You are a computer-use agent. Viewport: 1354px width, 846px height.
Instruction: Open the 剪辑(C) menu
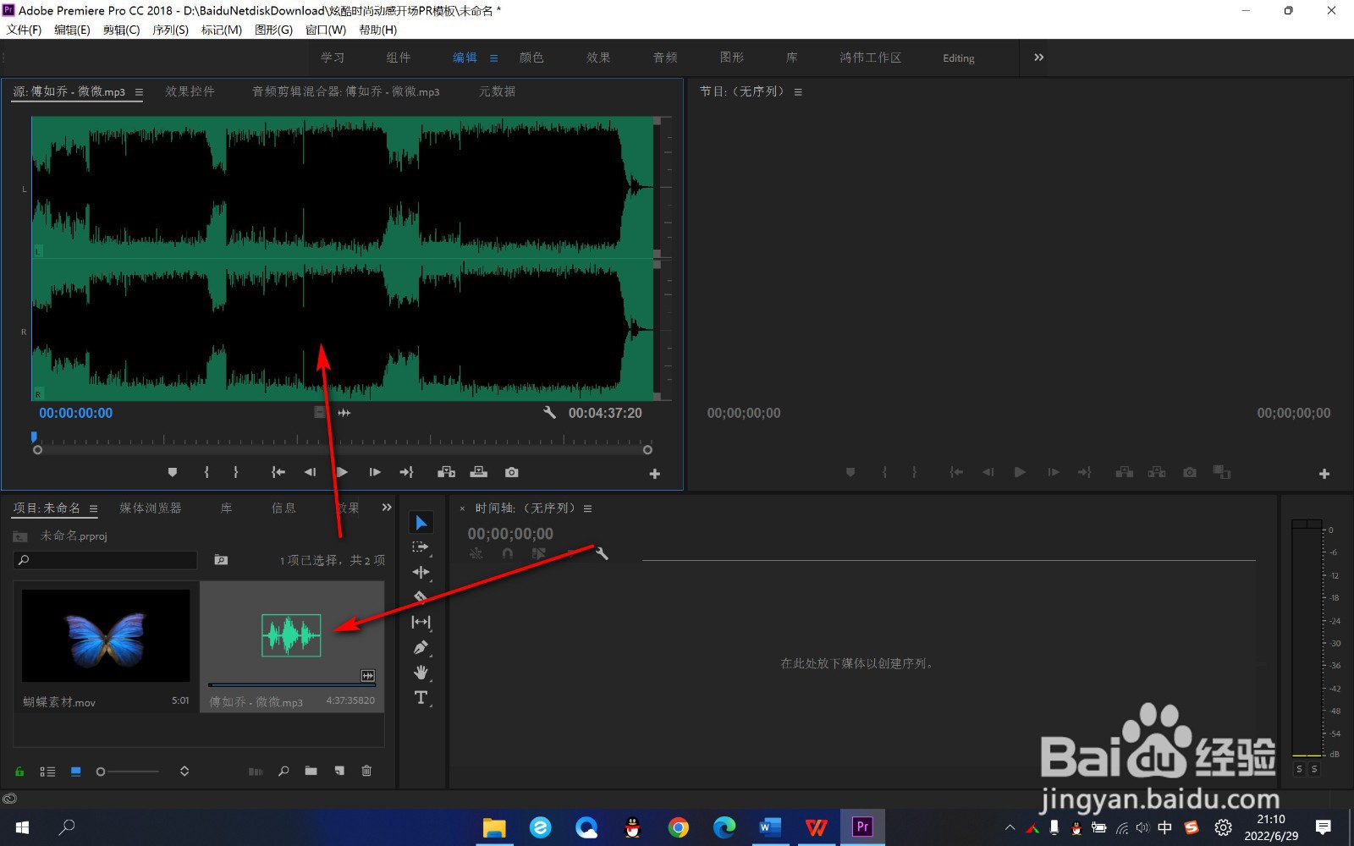click(121, 30)
